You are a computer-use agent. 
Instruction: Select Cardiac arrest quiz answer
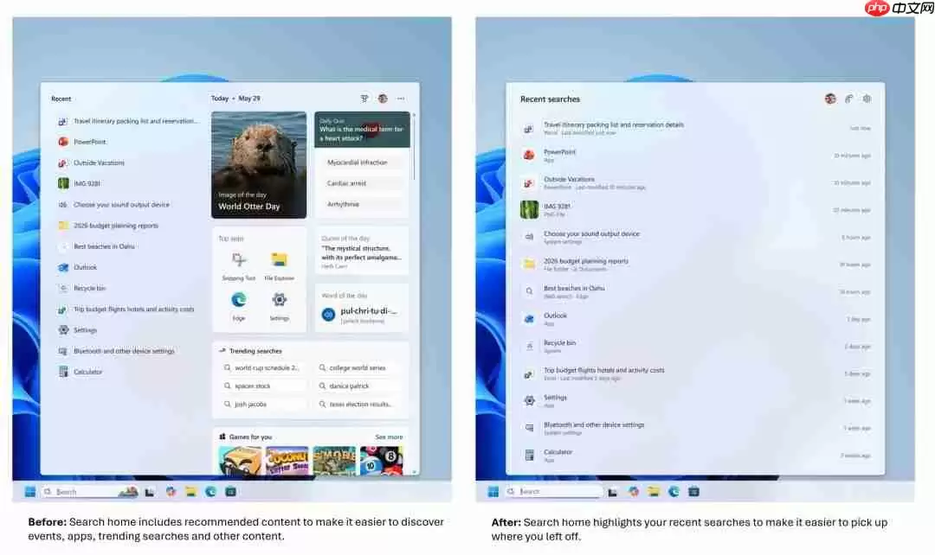[362, 182]
